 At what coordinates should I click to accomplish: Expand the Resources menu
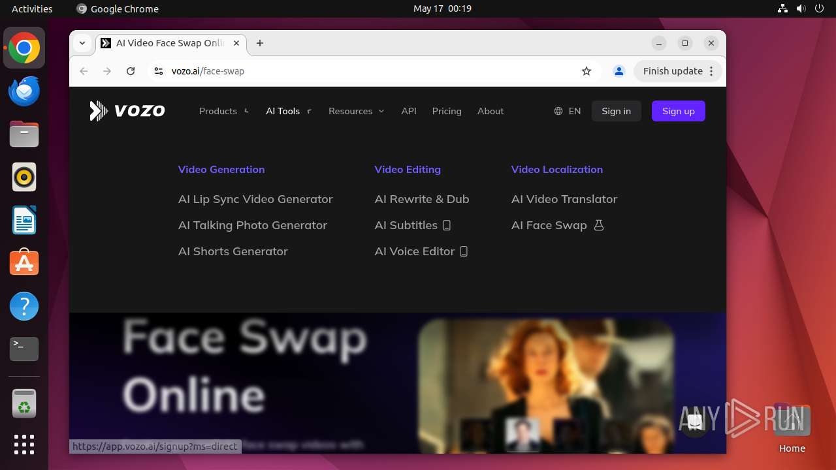tap(357, 111)
